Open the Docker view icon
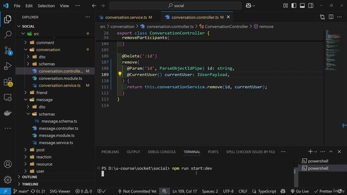347x195 pixels. point(8,113)
